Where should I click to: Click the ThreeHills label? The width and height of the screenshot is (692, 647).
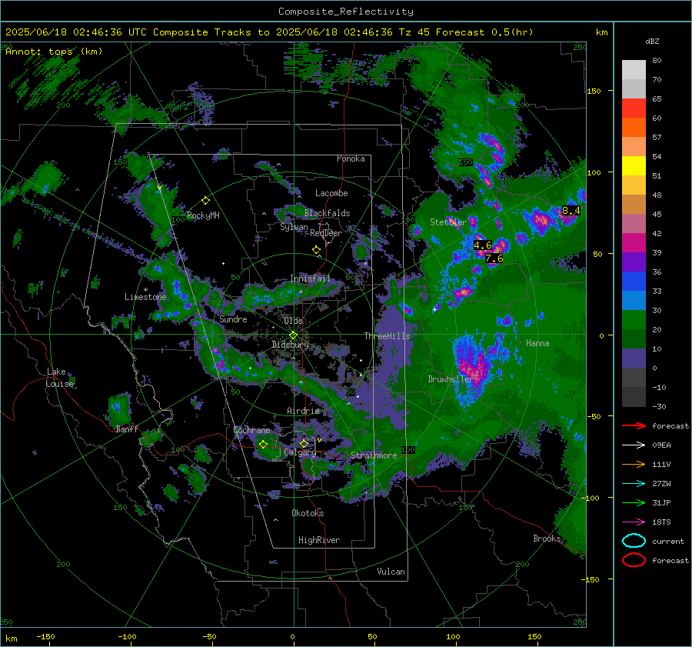387,336
